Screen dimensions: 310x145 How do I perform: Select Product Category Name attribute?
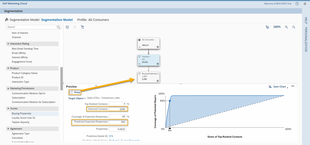click(x=25, y=73)
